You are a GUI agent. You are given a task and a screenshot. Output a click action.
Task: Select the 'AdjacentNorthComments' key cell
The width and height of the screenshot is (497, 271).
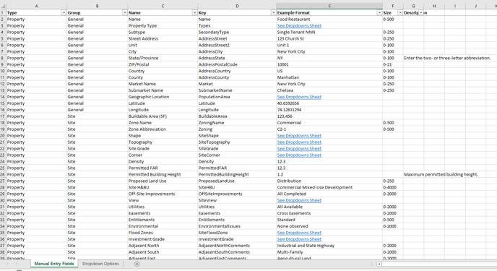[x=237, y=246]
